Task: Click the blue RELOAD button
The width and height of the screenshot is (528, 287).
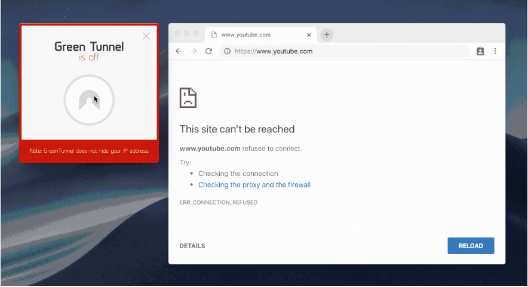Action: [471, 246]
